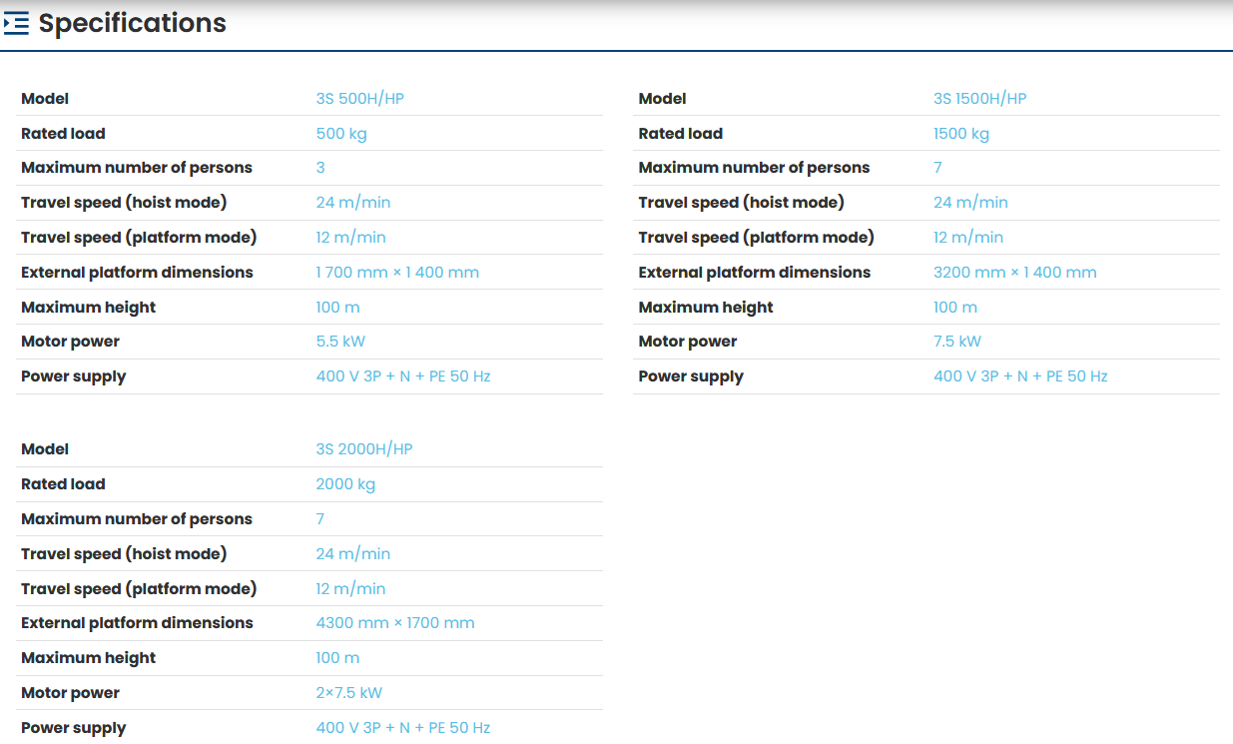1233x744 pixels.
Task: Click the 2000 kg rated load value
Action: coord(345,484)
